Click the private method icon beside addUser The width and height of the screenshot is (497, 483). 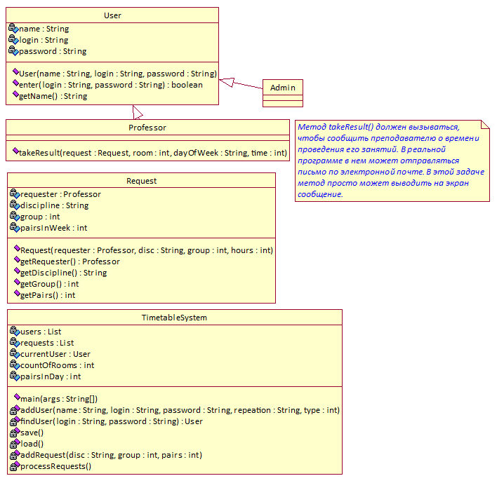[15, 410]
